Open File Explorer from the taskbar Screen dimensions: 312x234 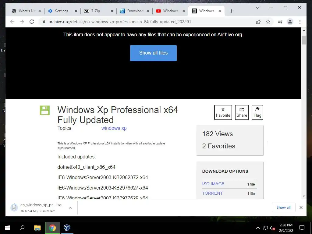pos(37,228)
